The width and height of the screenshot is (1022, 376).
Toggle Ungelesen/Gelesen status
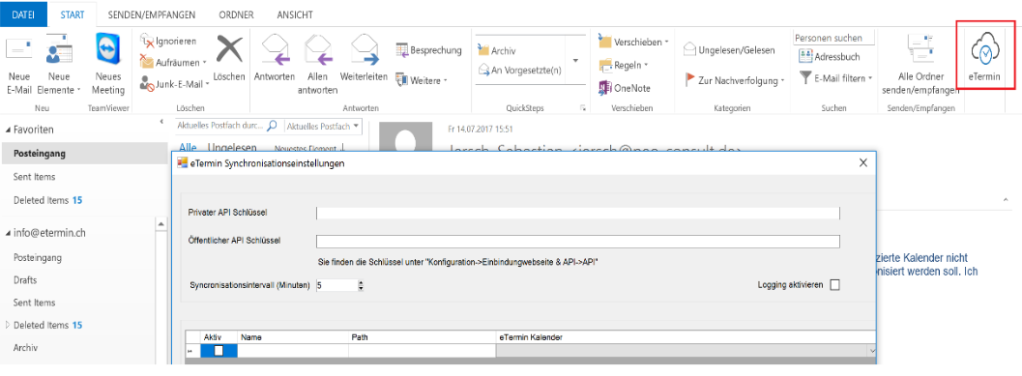(729, 50)
